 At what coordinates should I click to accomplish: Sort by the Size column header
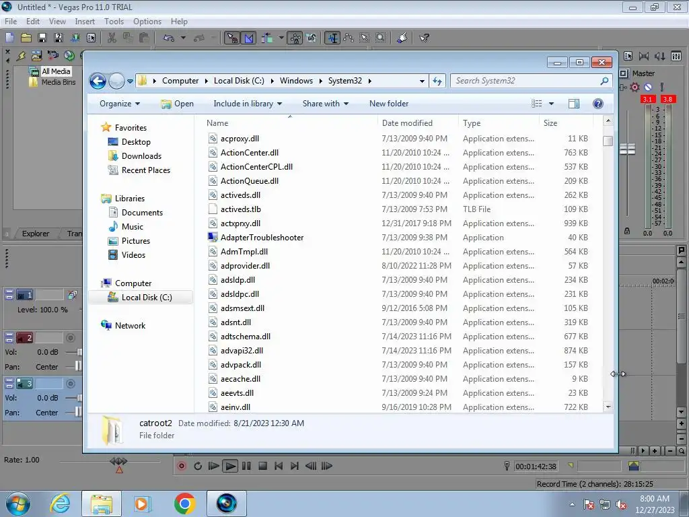pyautogui.click(x=566, y=123)
